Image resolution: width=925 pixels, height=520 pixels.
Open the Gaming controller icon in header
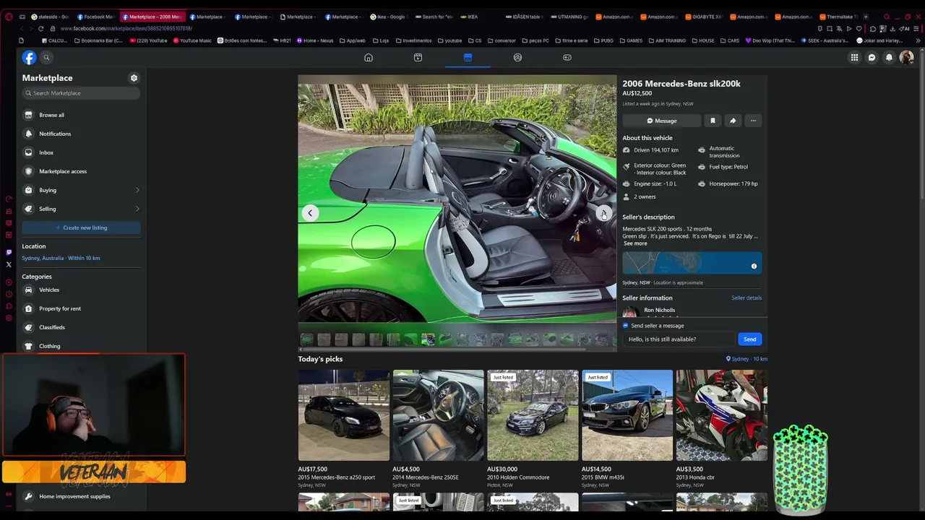point(567,57)
